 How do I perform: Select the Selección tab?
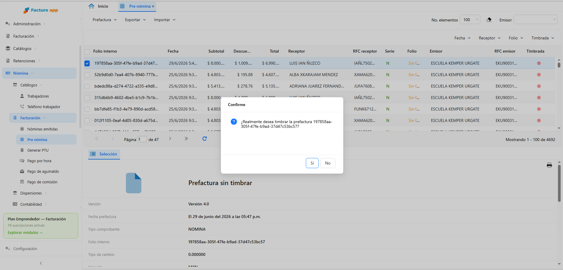point(104,154)
